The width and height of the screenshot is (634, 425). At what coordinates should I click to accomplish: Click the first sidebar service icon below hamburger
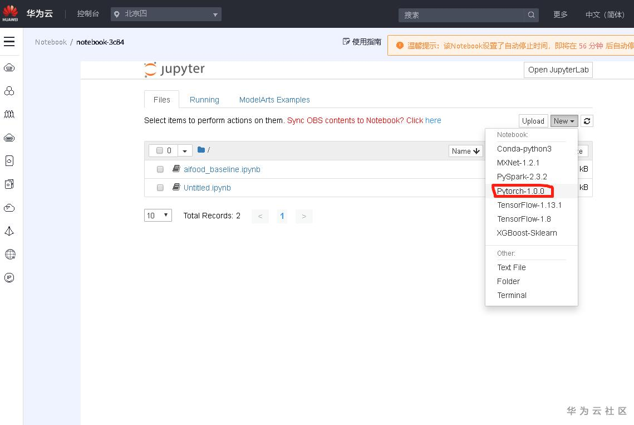tap(9, 67)
